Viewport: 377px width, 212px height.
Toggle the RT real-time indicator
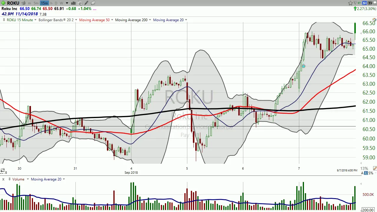pyautogui.click(x=359, y=3)
